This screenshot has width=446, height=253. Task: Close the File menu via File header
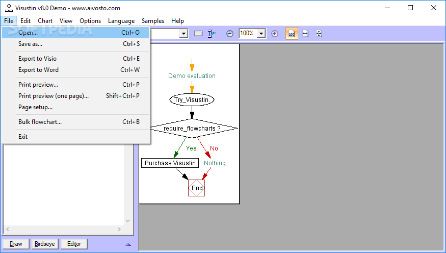pyautogui.click(x=9, y=21)
